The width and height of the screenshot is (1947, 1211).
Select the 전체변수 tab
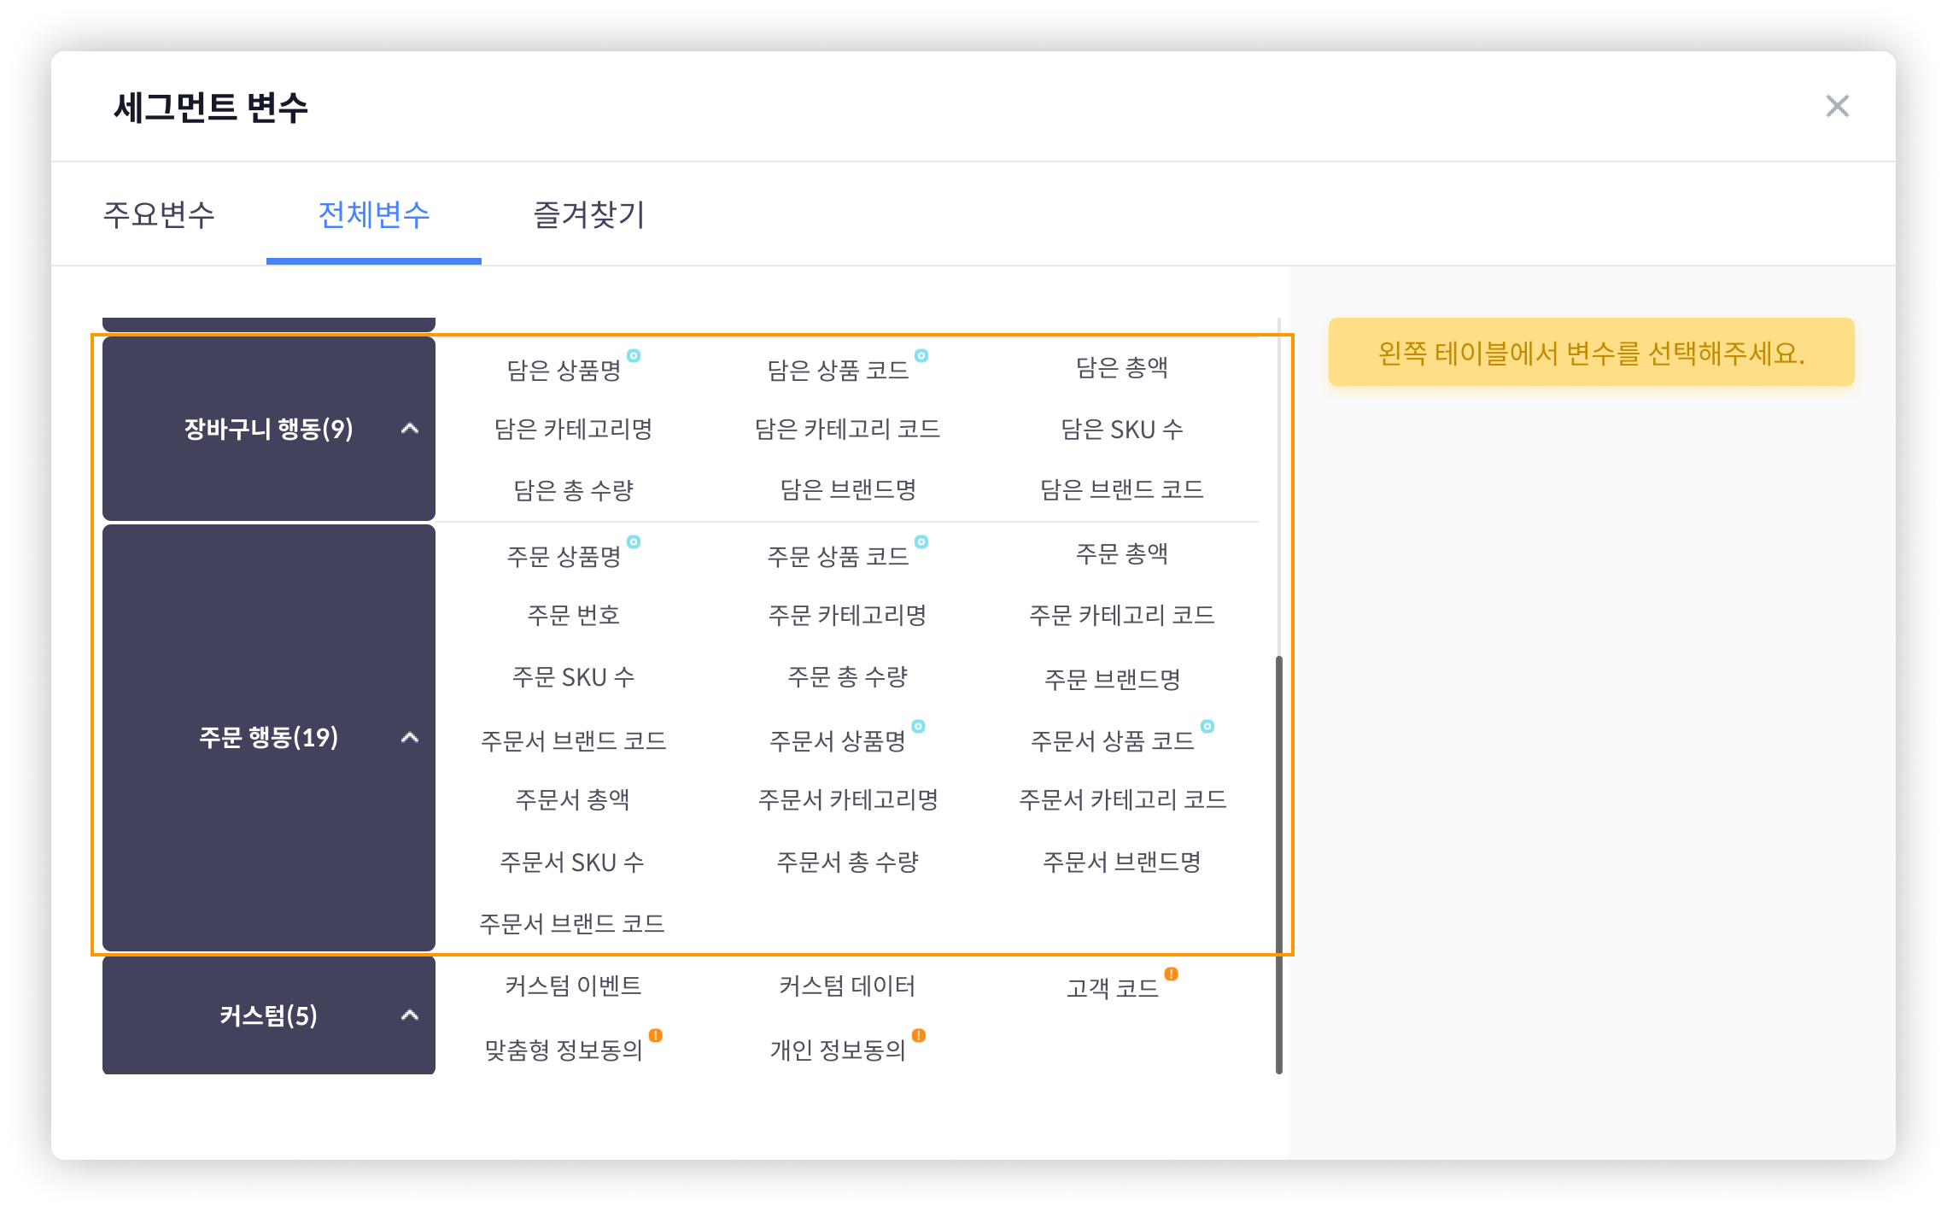coord(374,214)
